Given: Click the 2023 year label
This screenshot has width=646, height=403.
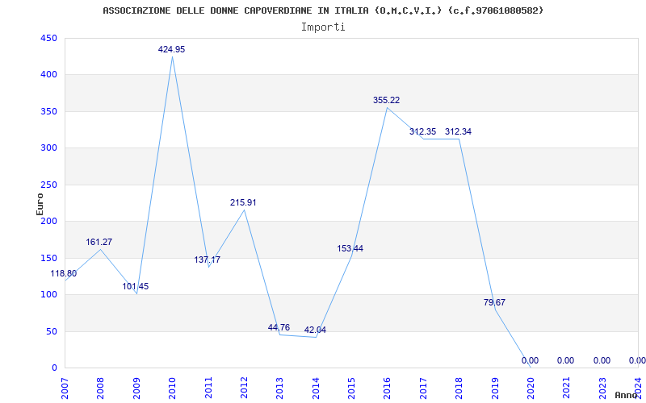Looking at the screenshot, I should (x=602, y=388).
